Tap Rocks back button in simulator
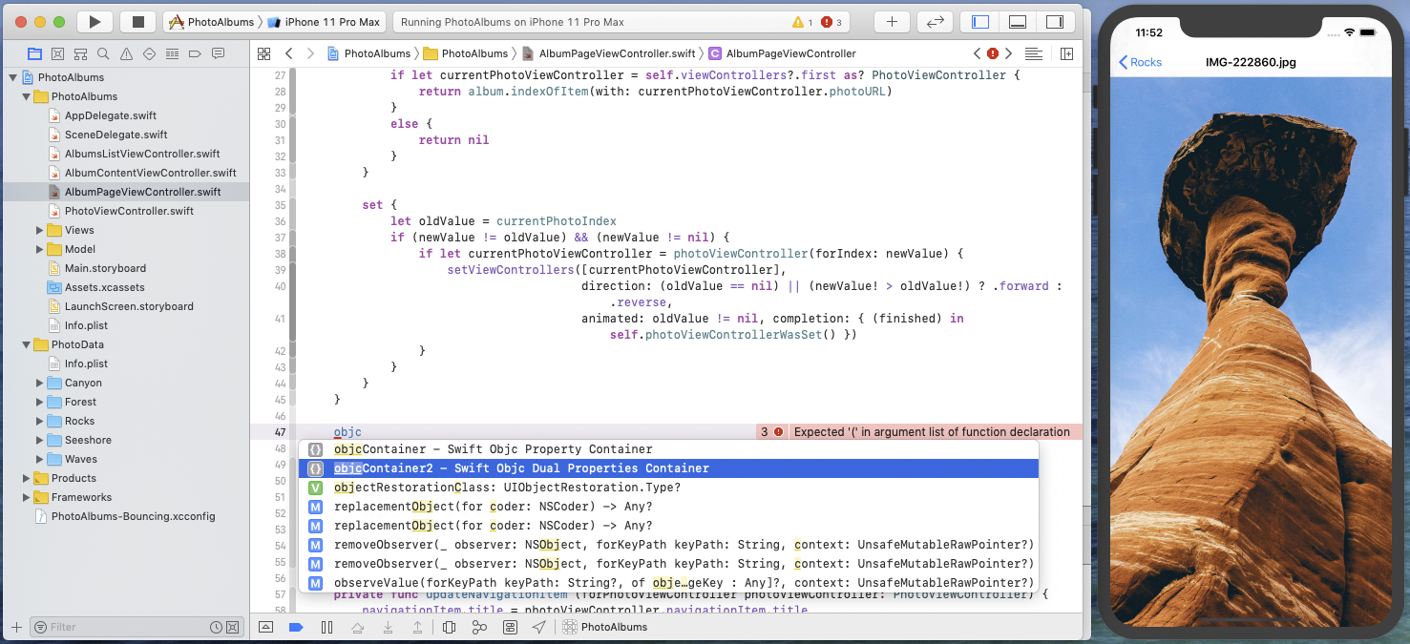Screen dimensions: 1410x644 (x=1140, y=62)
